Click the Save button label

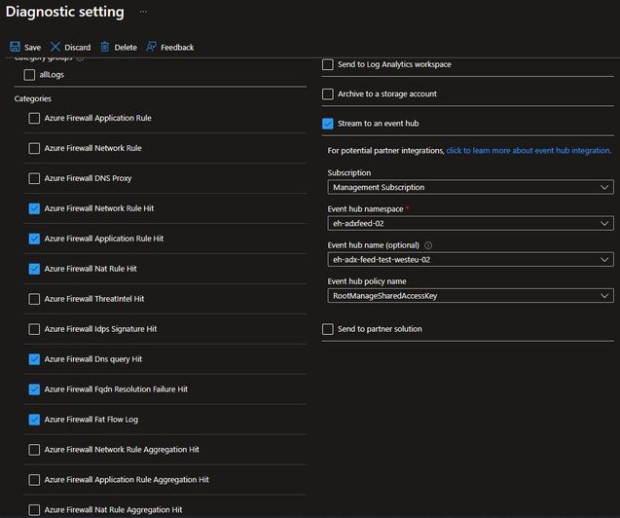click(x=32, y=48)
